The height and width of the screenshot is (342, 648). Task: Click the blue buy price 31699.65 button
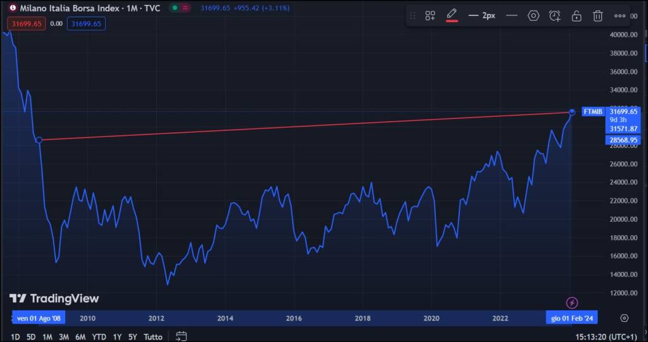coord(86,23)
